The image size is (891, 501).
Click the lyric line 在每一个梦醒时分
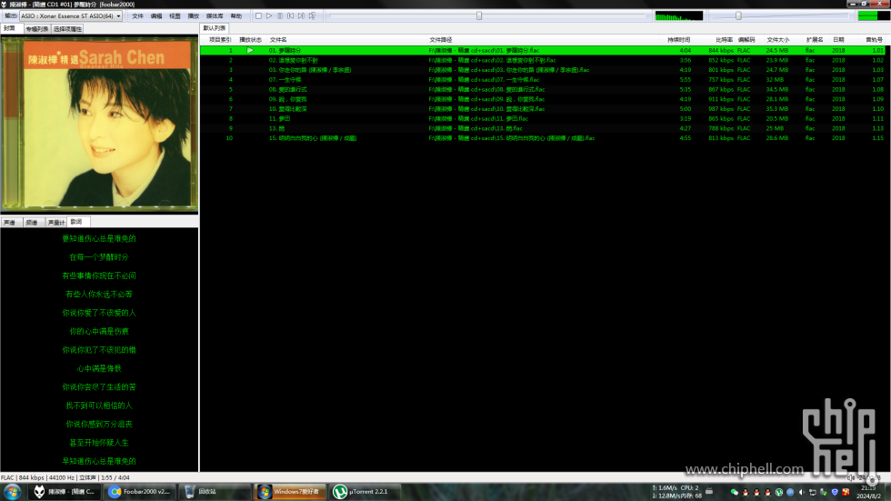tap(99, 257)
